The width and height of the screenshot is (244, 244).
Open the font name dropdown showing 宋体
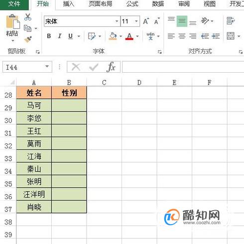[x=117, y=21]
